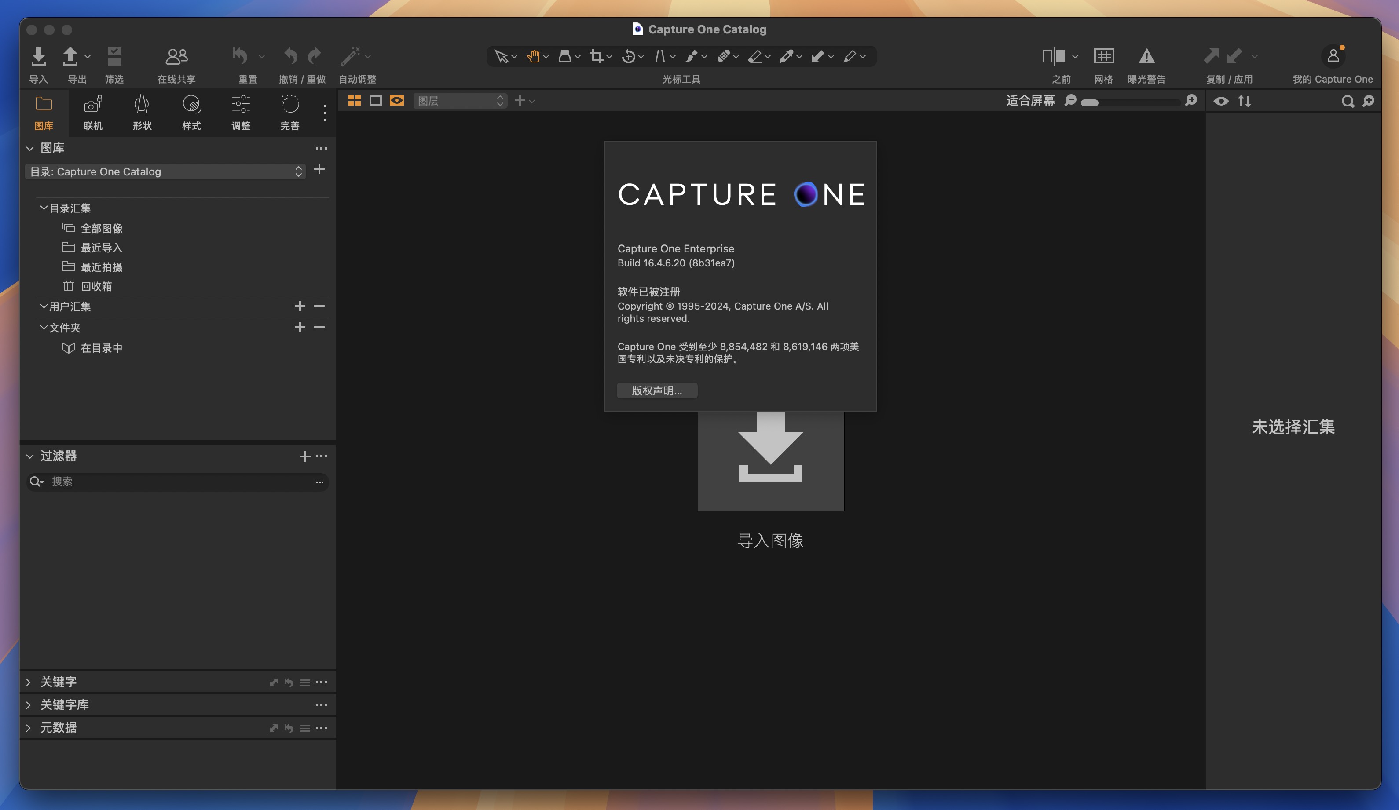
Task: Open the Layer (图层) dropdown
Action: (460, 100)
